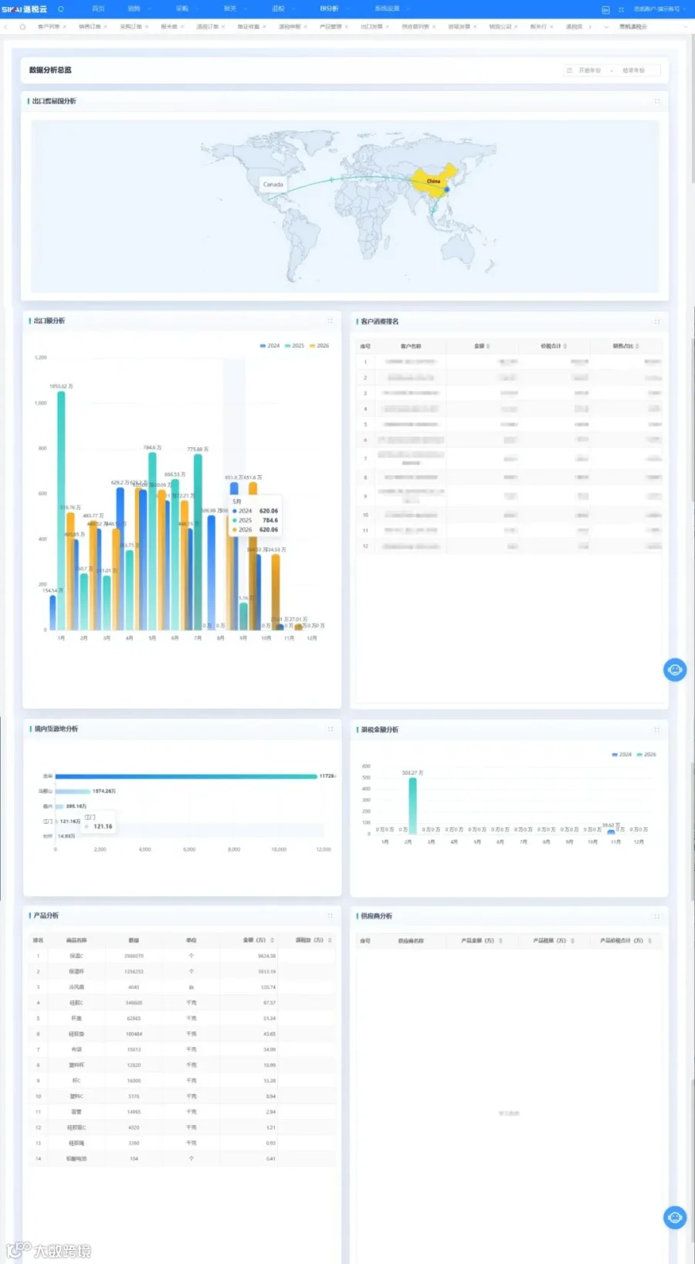
Task: Toggle the 2025 series in the 出口额分析 legend
Action: click(x=294, y=345)
